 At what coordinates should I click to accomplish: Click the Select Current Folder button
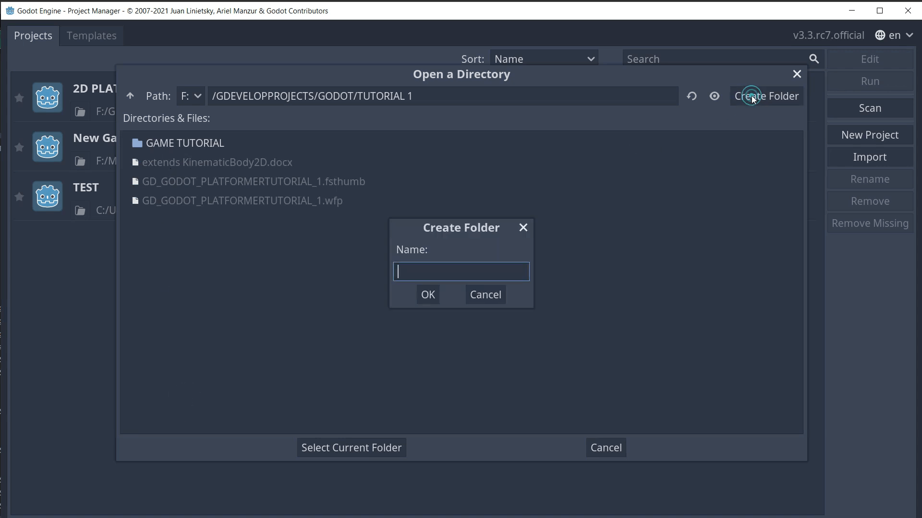point(351,447)
